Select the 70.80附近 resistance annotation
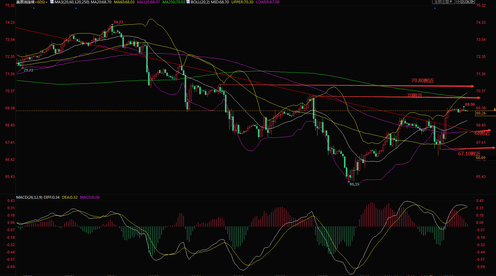Screen dimensions: 496x276 click(x=422, y=81)
